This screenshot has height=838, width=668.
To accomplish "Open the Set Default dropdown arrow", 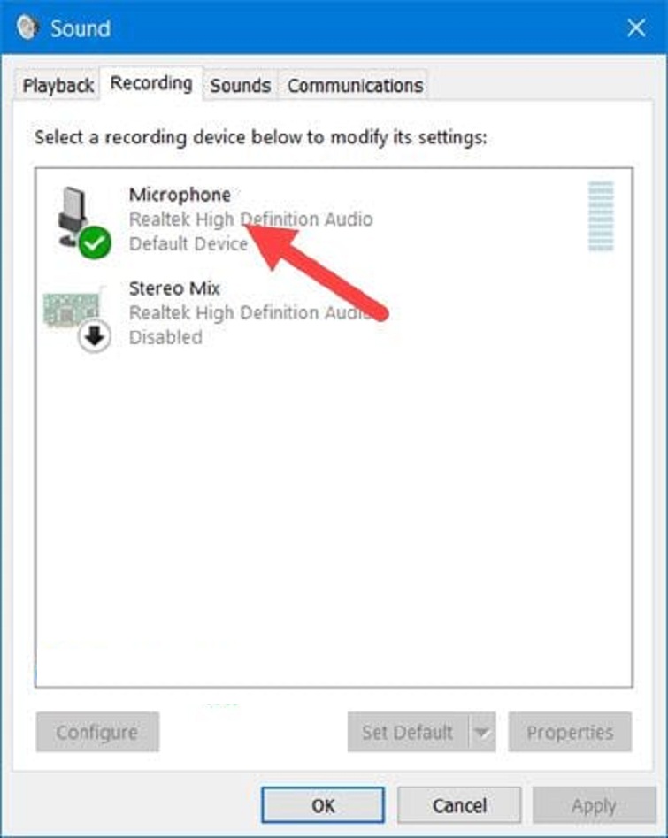I will click(x=482, y=732).
